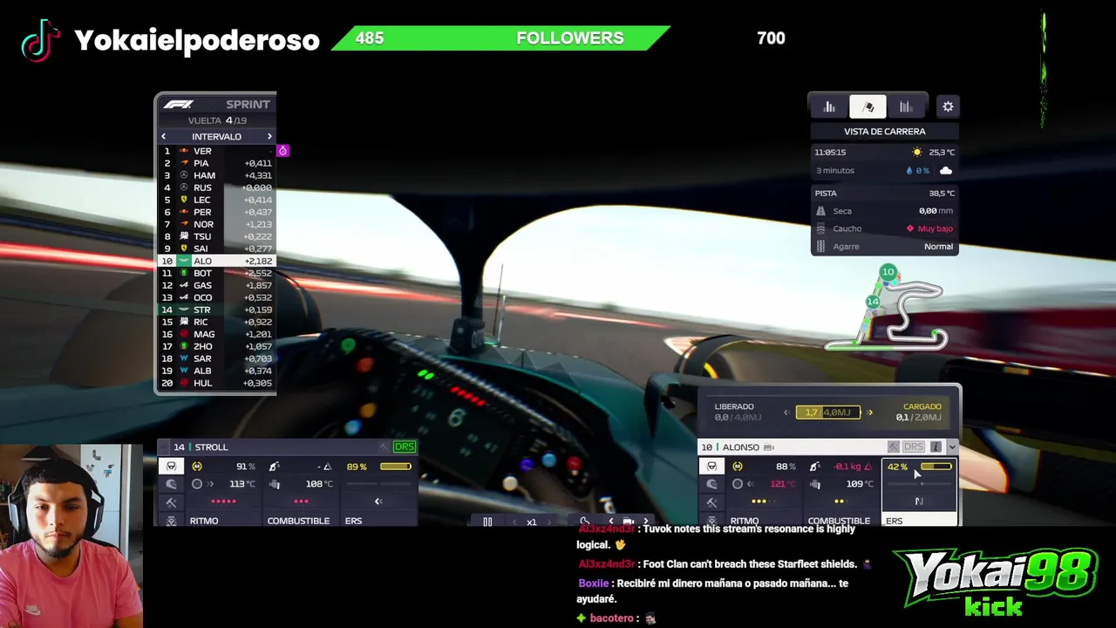This screenshot has width=1116, height=628.
Task: Click Alonso's fuel pump icon
Action: (814, 467)
